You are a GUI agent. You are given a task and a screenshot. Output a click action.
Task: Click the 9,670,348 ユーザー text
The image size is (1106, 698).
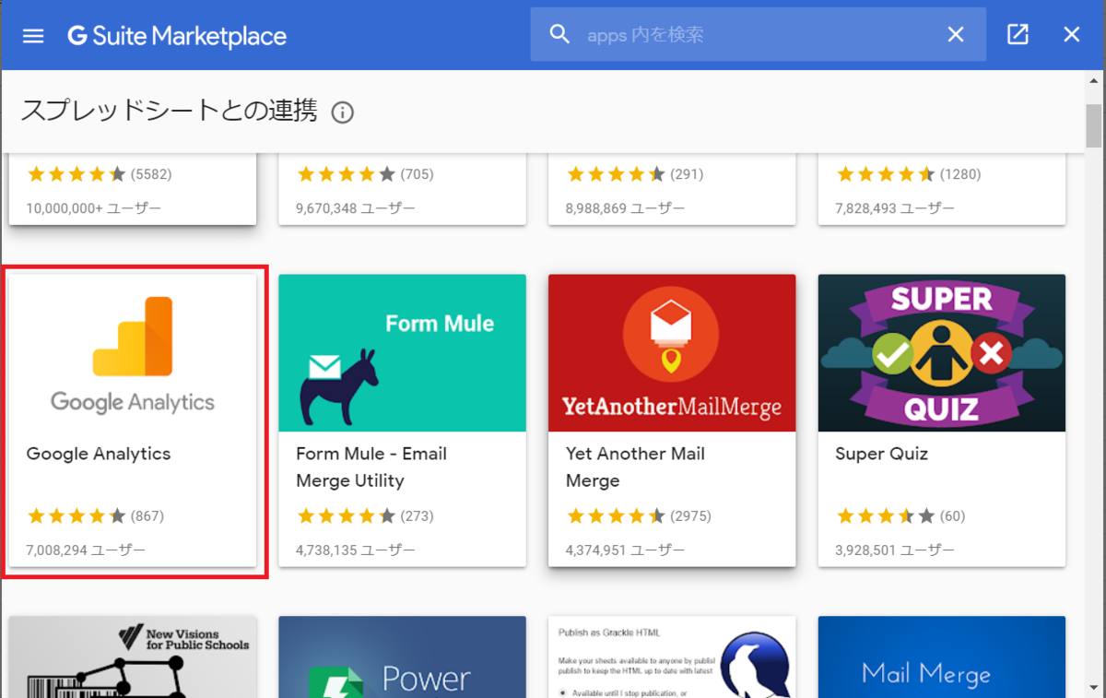point(356,208)
